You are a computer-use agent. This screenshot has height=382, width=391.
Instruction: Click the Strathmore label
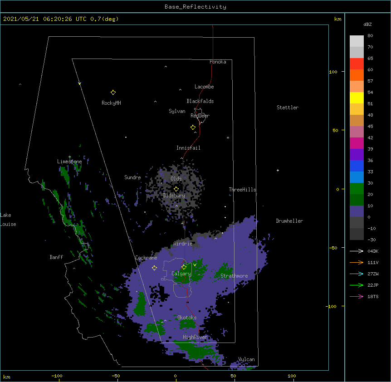(x=234, y=276)
